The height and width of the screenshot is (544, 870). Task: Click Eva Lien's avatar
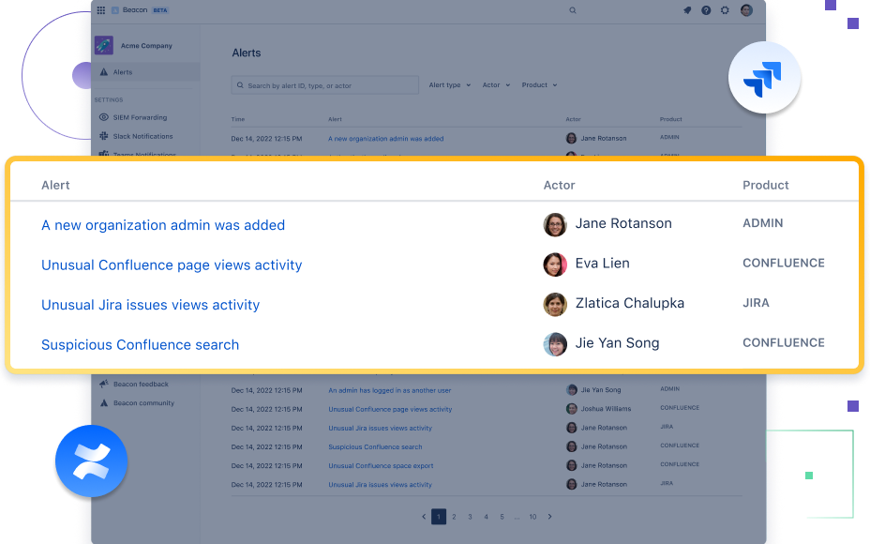tap(555, 264)
